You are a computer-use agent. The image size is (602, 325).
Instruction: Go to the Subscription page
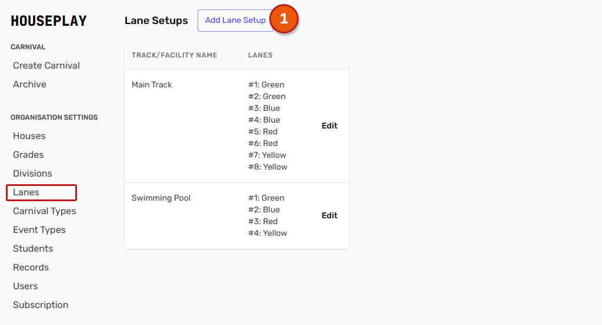click(x=41, y=305)
